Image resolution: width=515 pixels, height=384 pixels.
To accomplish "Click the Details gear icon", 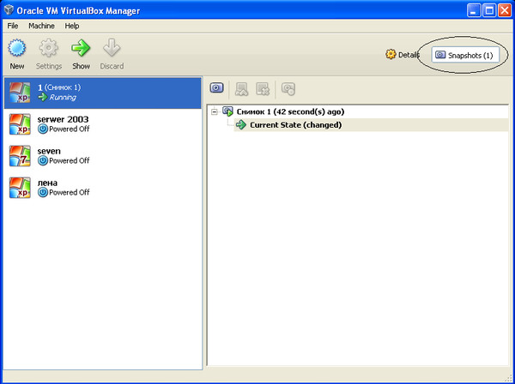I will coord(391,55).
